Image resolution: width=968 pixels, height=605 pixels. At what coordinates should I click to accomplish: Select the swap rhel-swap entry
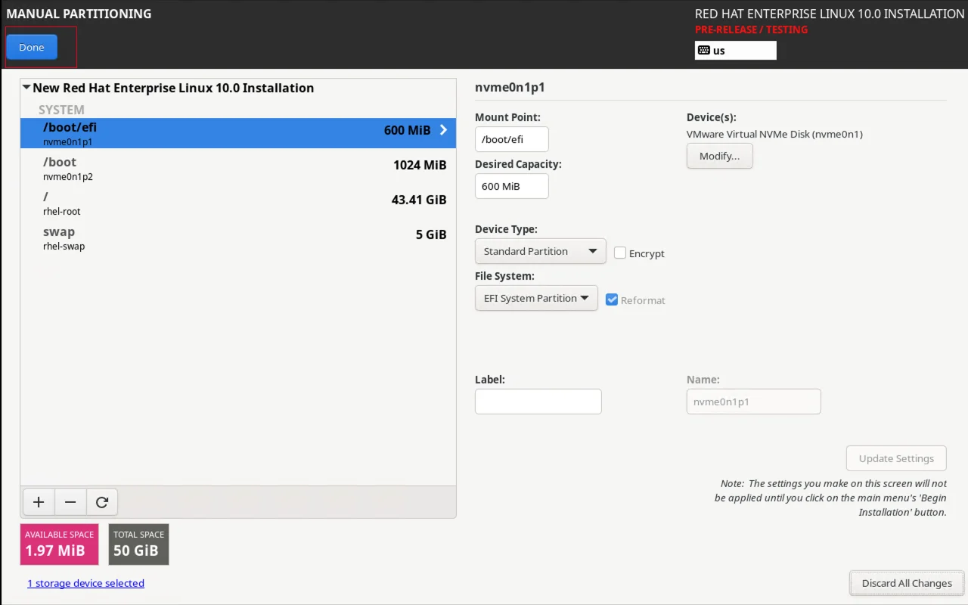[x=238, y=238]
